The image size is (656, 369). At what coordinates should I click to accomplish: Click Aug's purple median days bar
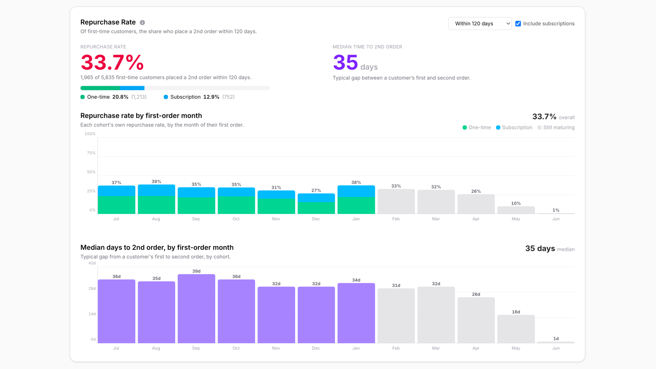point(156,312)
